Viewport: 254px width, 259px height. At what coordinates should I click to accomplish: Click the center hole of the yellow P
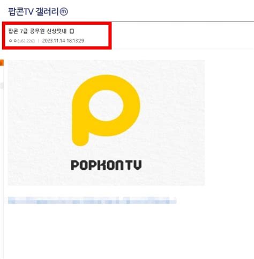tap(106, 105)
